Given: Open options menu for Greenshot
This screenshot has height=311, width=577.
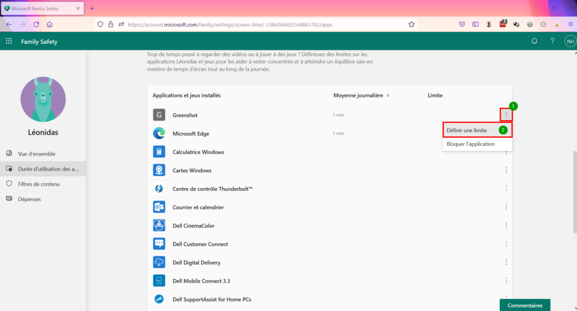Looking at the screenshot, I should pos(506,115).
